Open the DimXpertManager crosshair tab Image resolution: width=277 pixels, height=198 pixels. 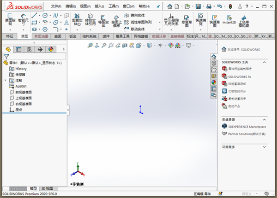40,49
